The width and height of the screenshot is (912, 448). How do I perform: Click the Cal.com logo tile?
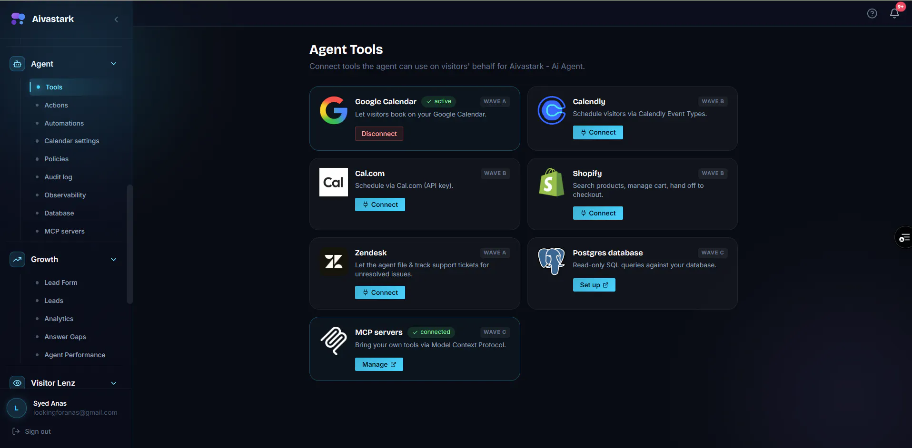tap(334, 182)
